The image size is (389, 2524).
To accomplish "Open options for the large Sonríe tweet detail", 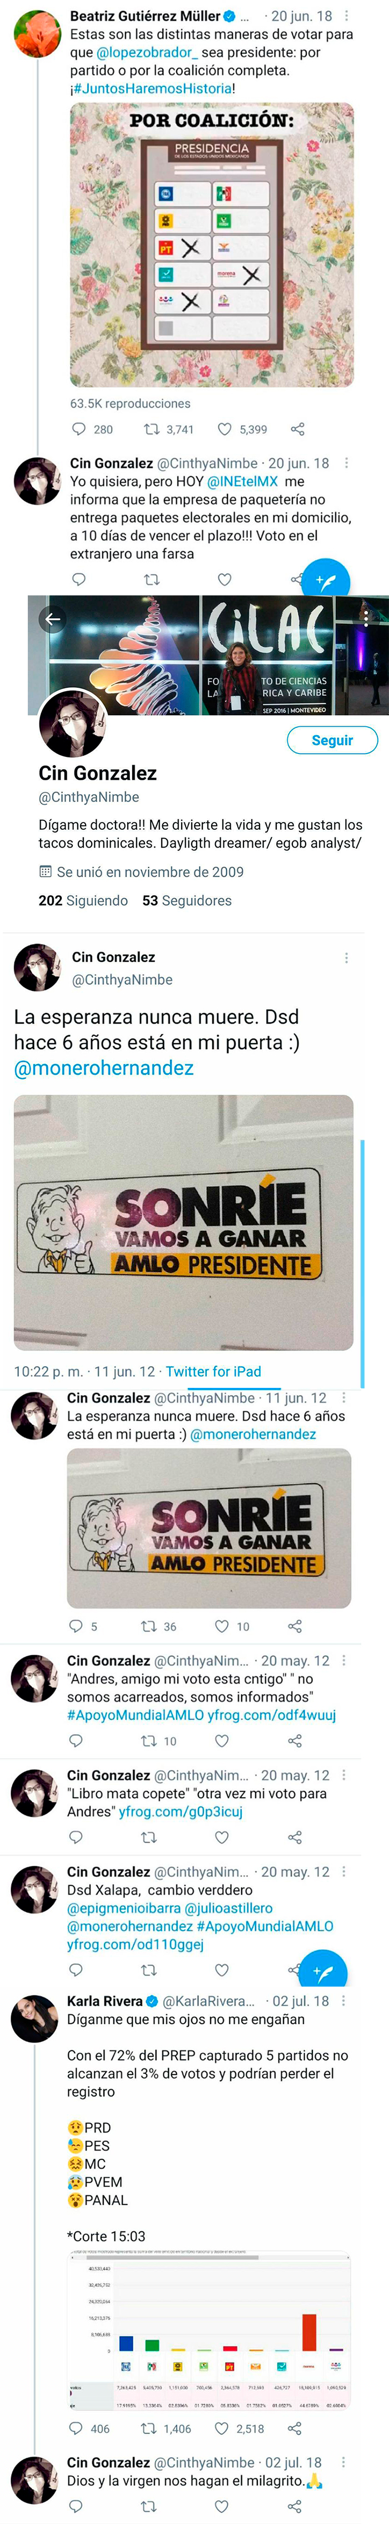I will pyautogui.click(x=346, y=958).
